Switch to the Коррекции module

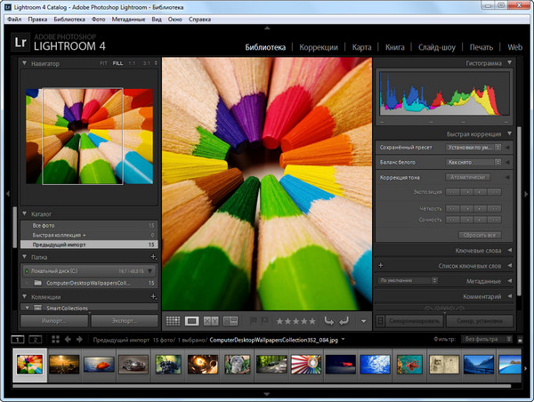[319, 47]
